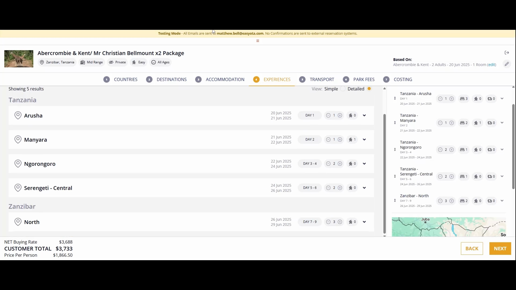The width and height of the screenshot is (516, 290).
Task: Click the edit link in Based On
Action: point(492,65)
